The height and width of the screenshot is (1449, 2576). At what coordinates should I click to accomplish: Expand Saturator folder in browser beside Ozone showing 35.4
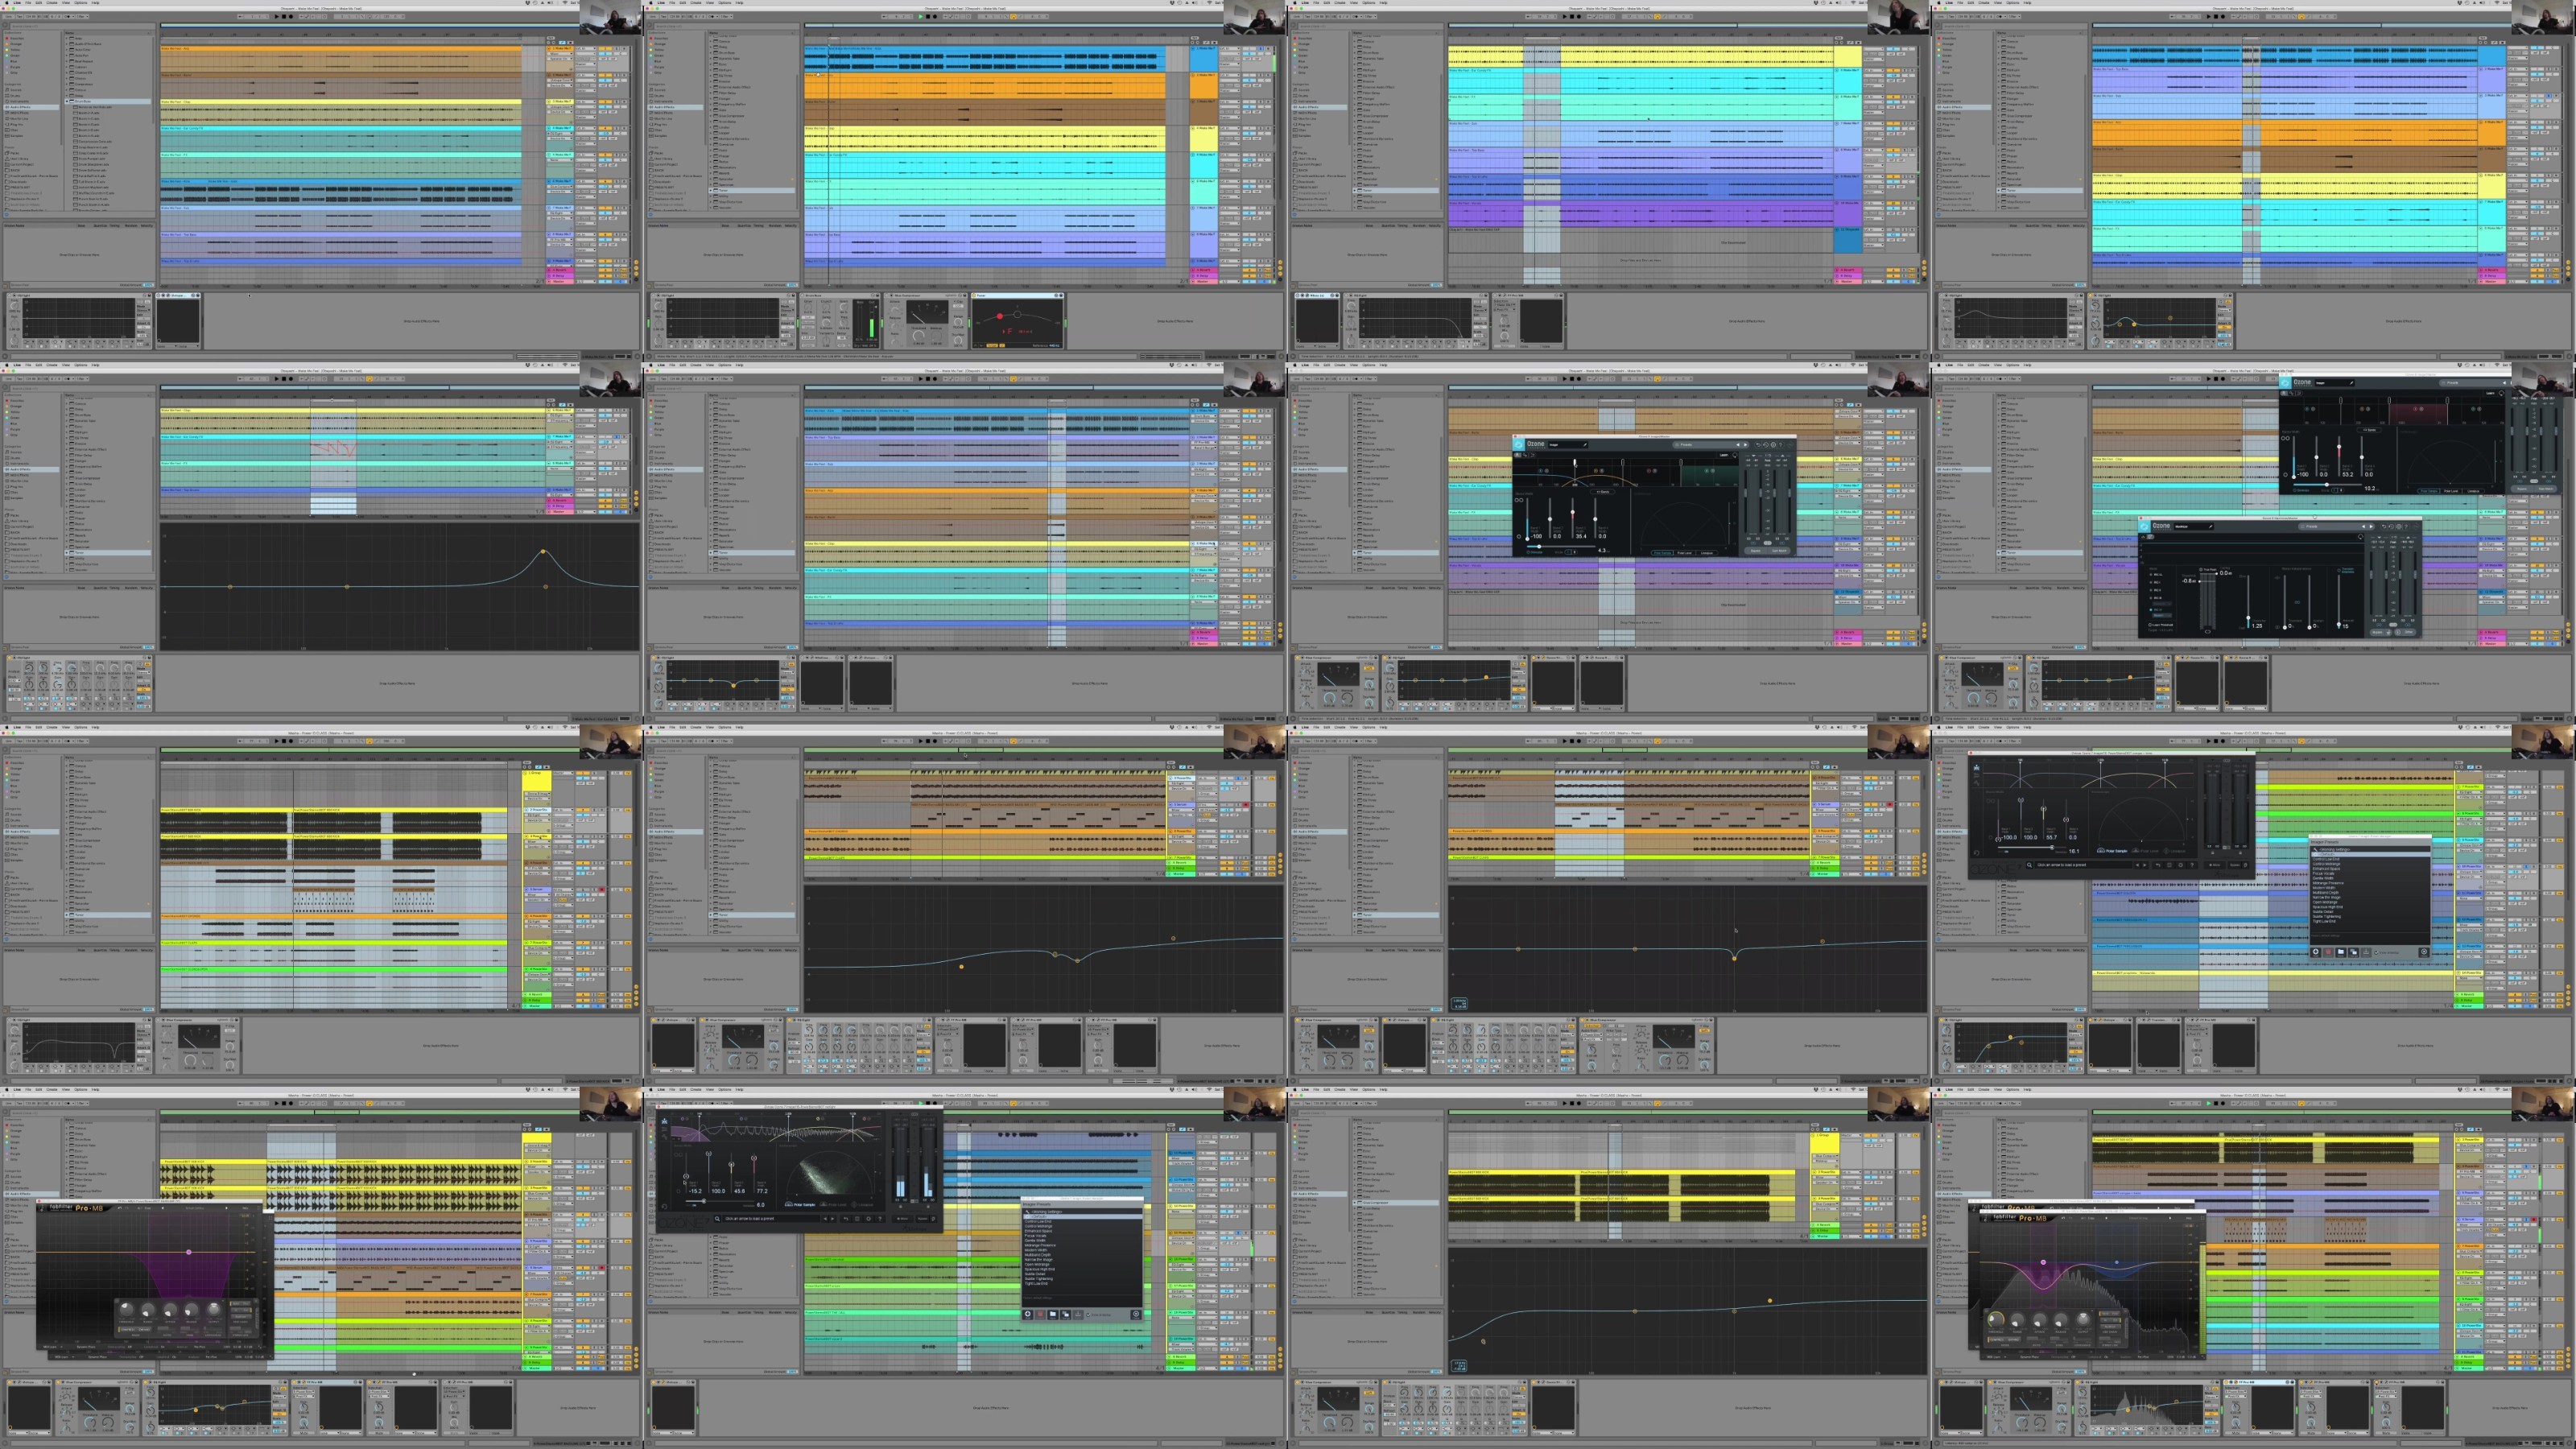pos(1355,542)
